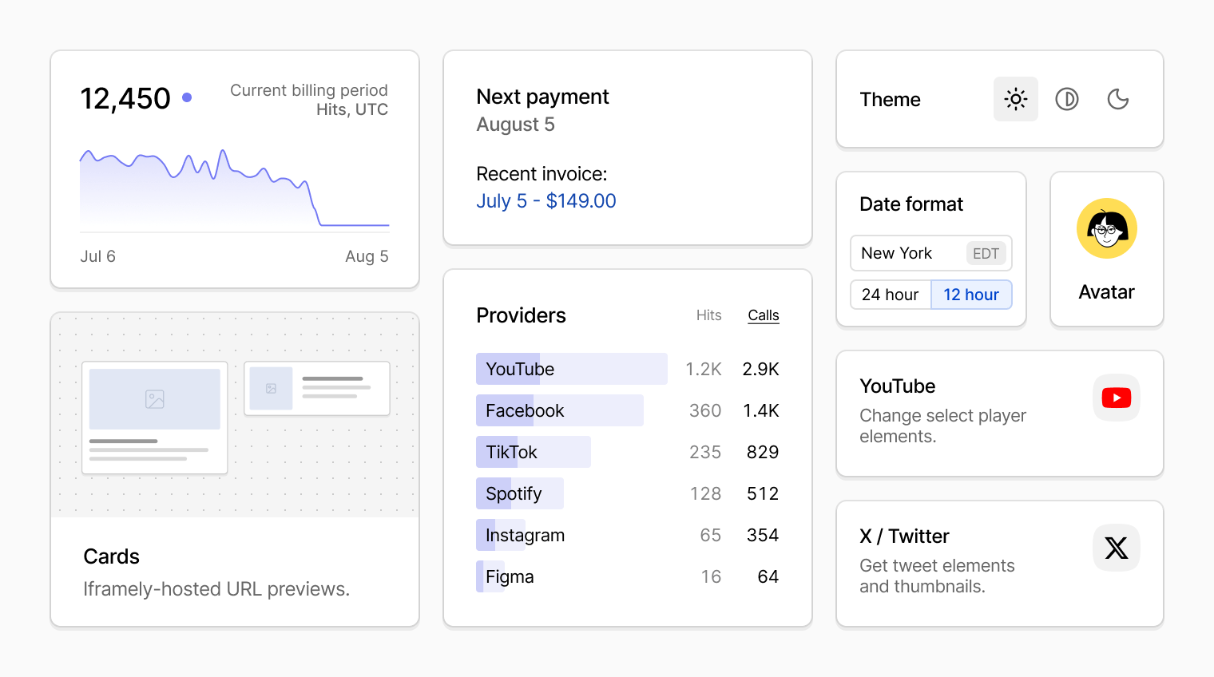1214x677 pixels.
Task: Click Instagram calls value 354
Action: pyautogui.click(x=763, y=535)
